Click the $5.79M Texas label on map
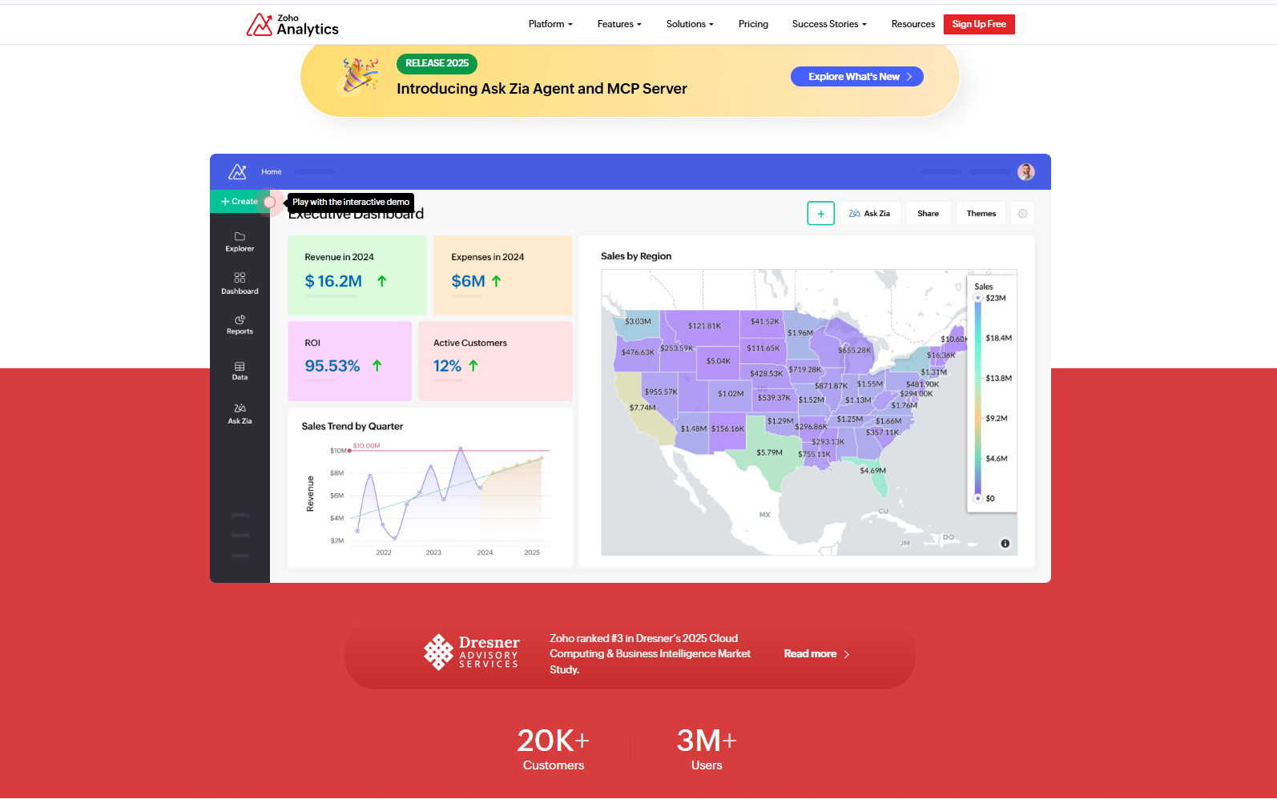This screenshot has height=799, width=1277. pos(769,452)
